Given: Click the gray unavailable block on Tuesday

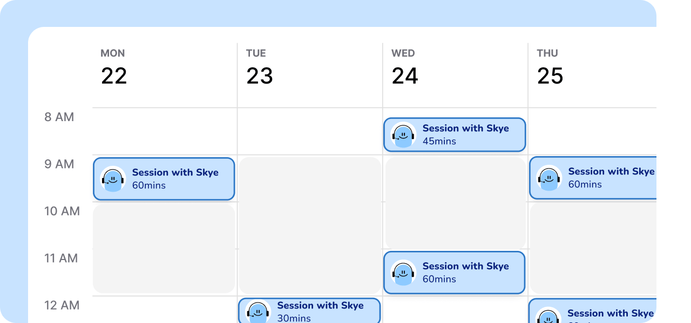Looking at the screenshot, I should 309,225.
